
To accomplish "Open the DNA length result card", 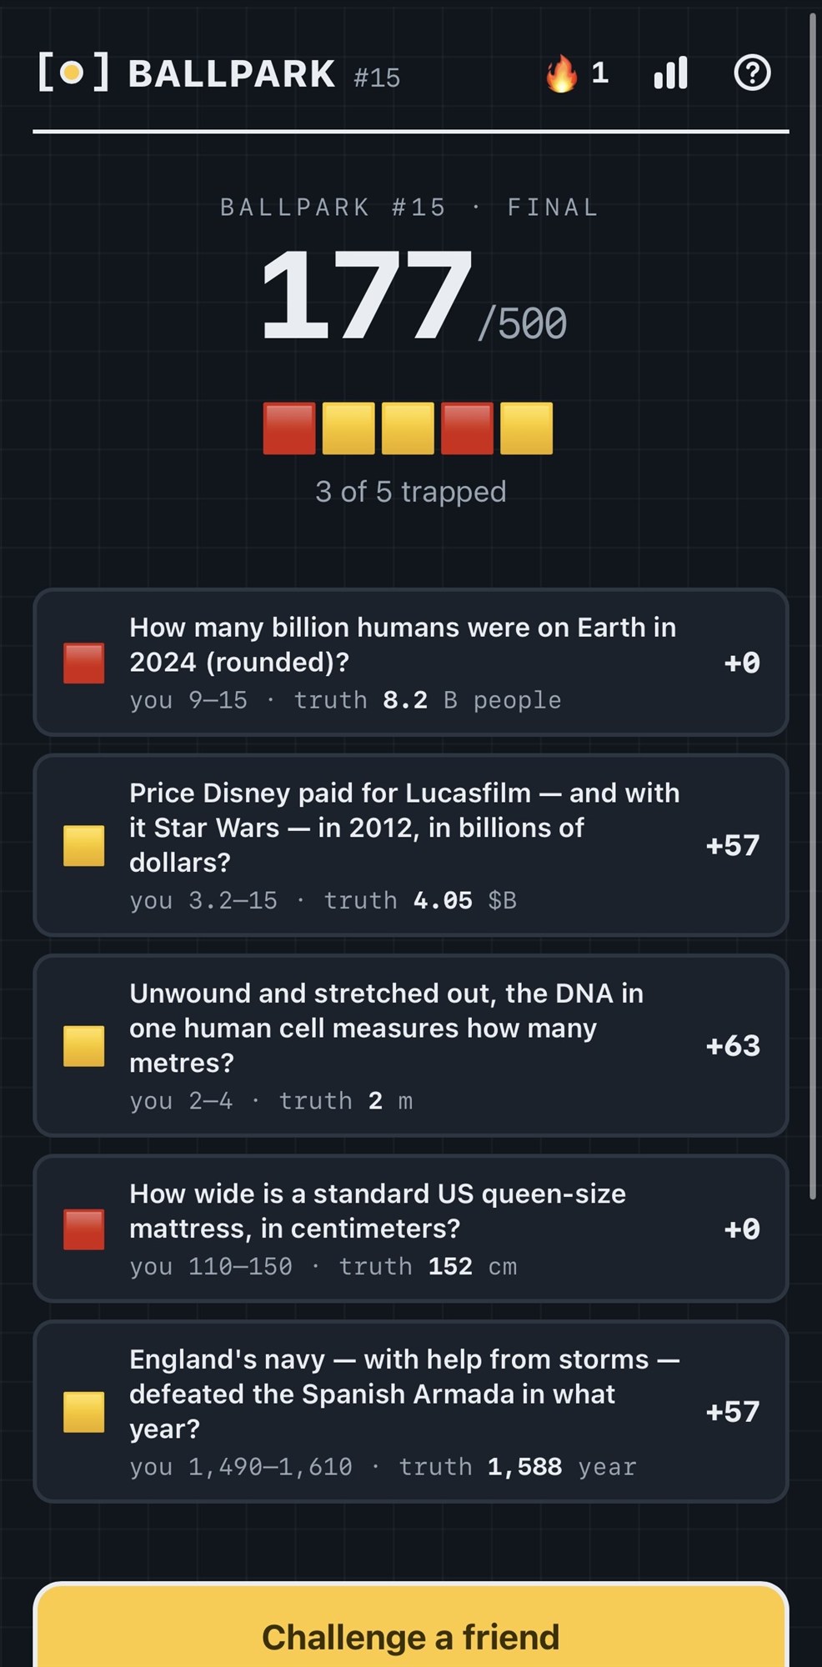I will (x=411, y=1045).
